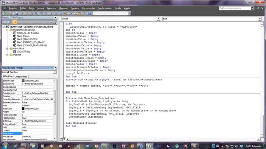This screenshot has height=149, width=266.
Task: Open the Executar menu
Action: 75,8
